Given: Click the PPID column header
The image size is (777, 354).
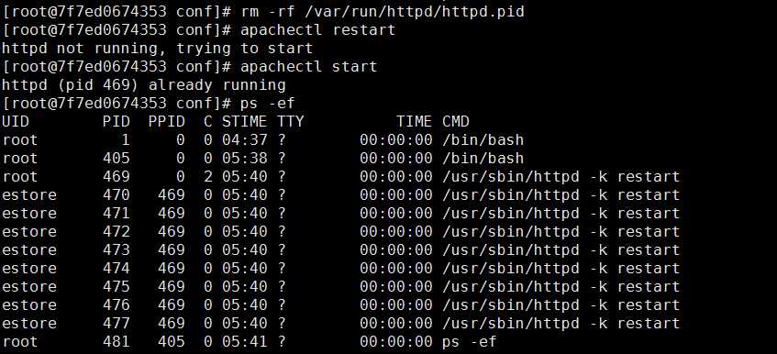Looking at the screenshot, I should pos(167,121).
